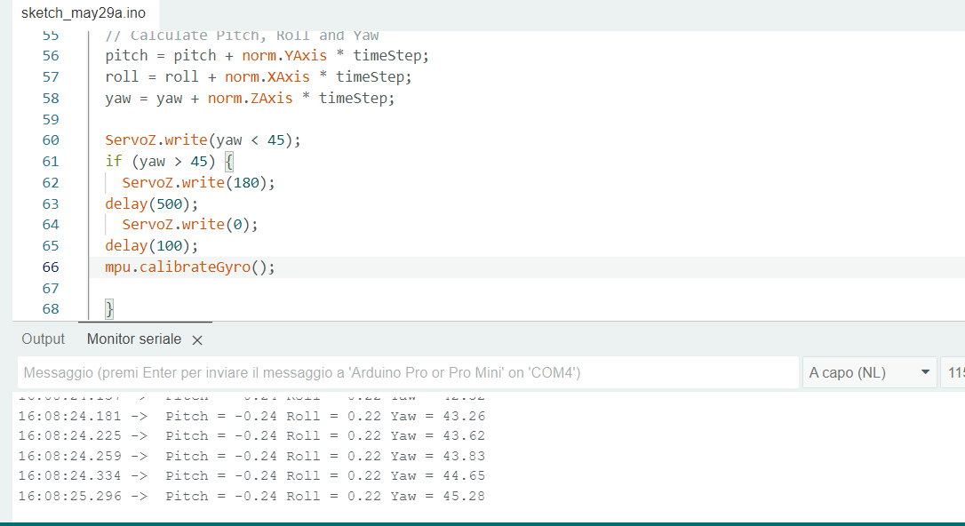Close the Monitor seriale tab
965x526 pixels.
coord(197,339)
